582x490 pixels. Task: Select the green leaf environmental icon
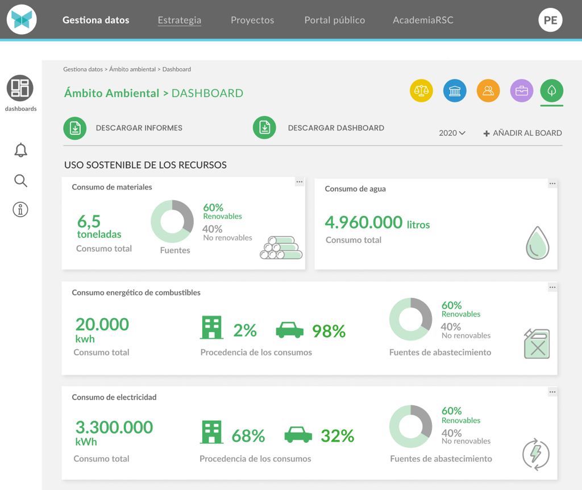[551, 90]
